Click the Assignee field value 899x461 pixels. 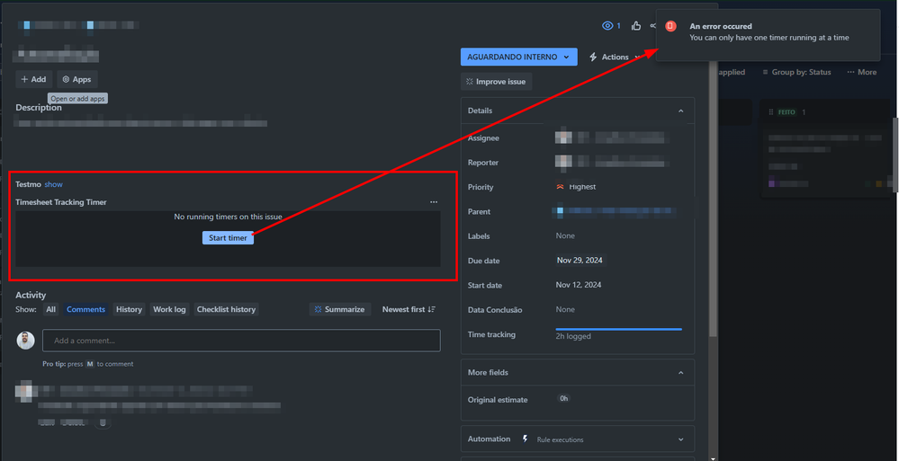(x=611, y=138)
